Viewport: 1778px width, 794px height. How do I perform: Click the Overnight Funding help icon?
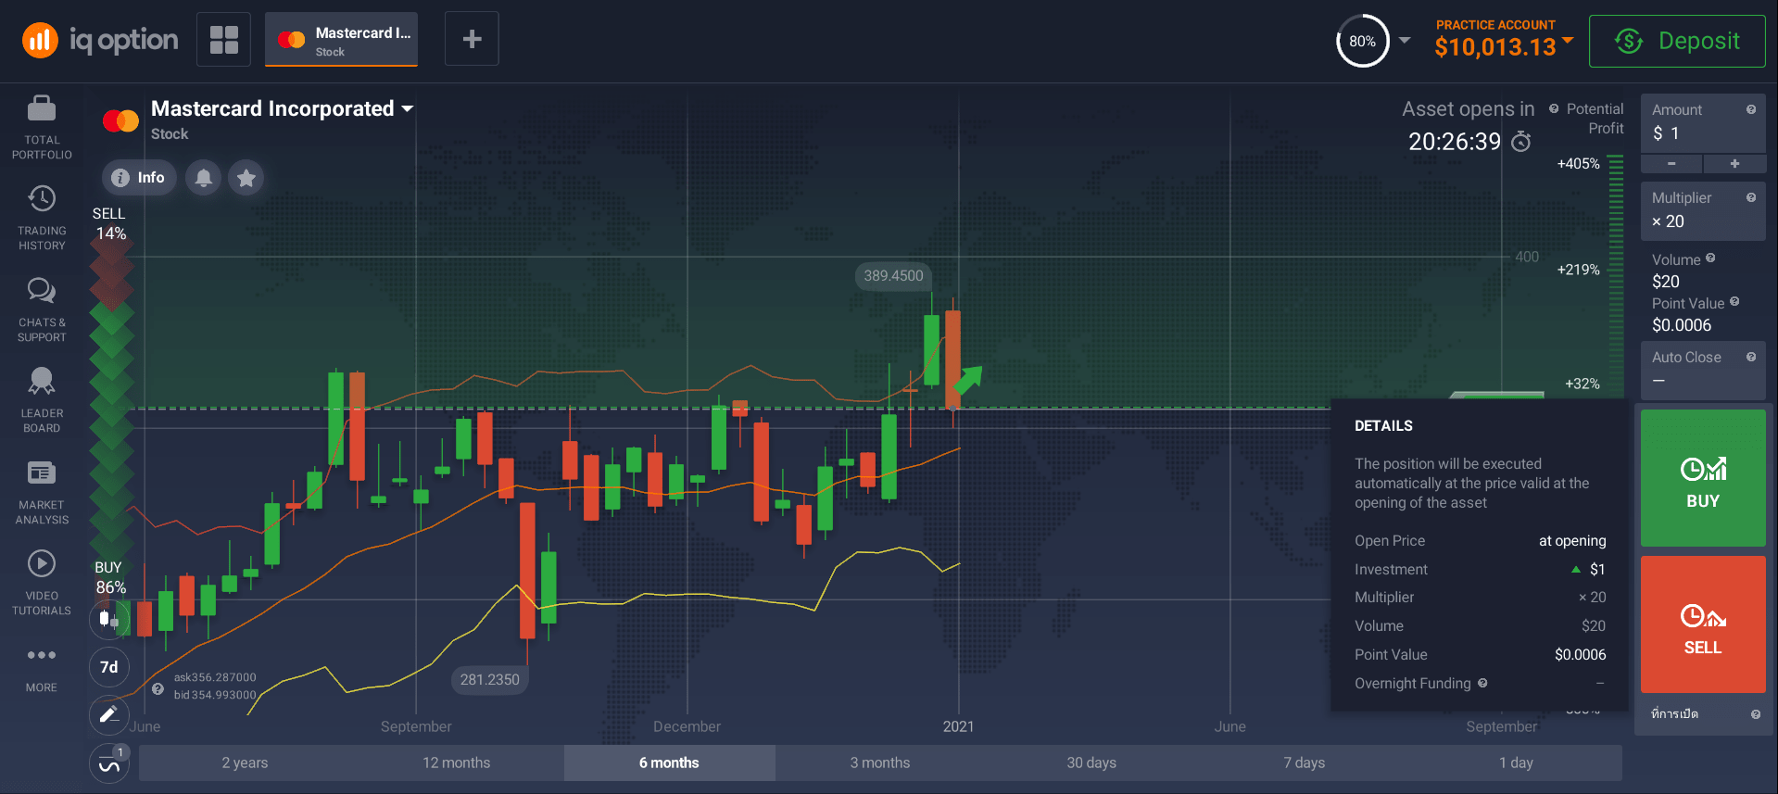(1482, 683)
